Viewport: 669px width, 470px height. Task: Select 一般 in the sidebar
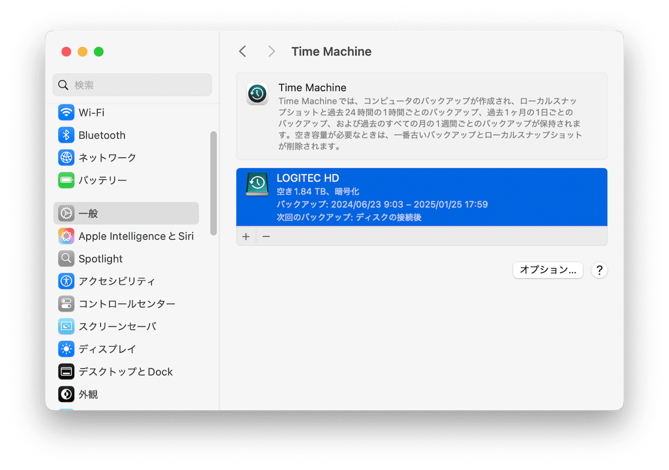[88, 213]
